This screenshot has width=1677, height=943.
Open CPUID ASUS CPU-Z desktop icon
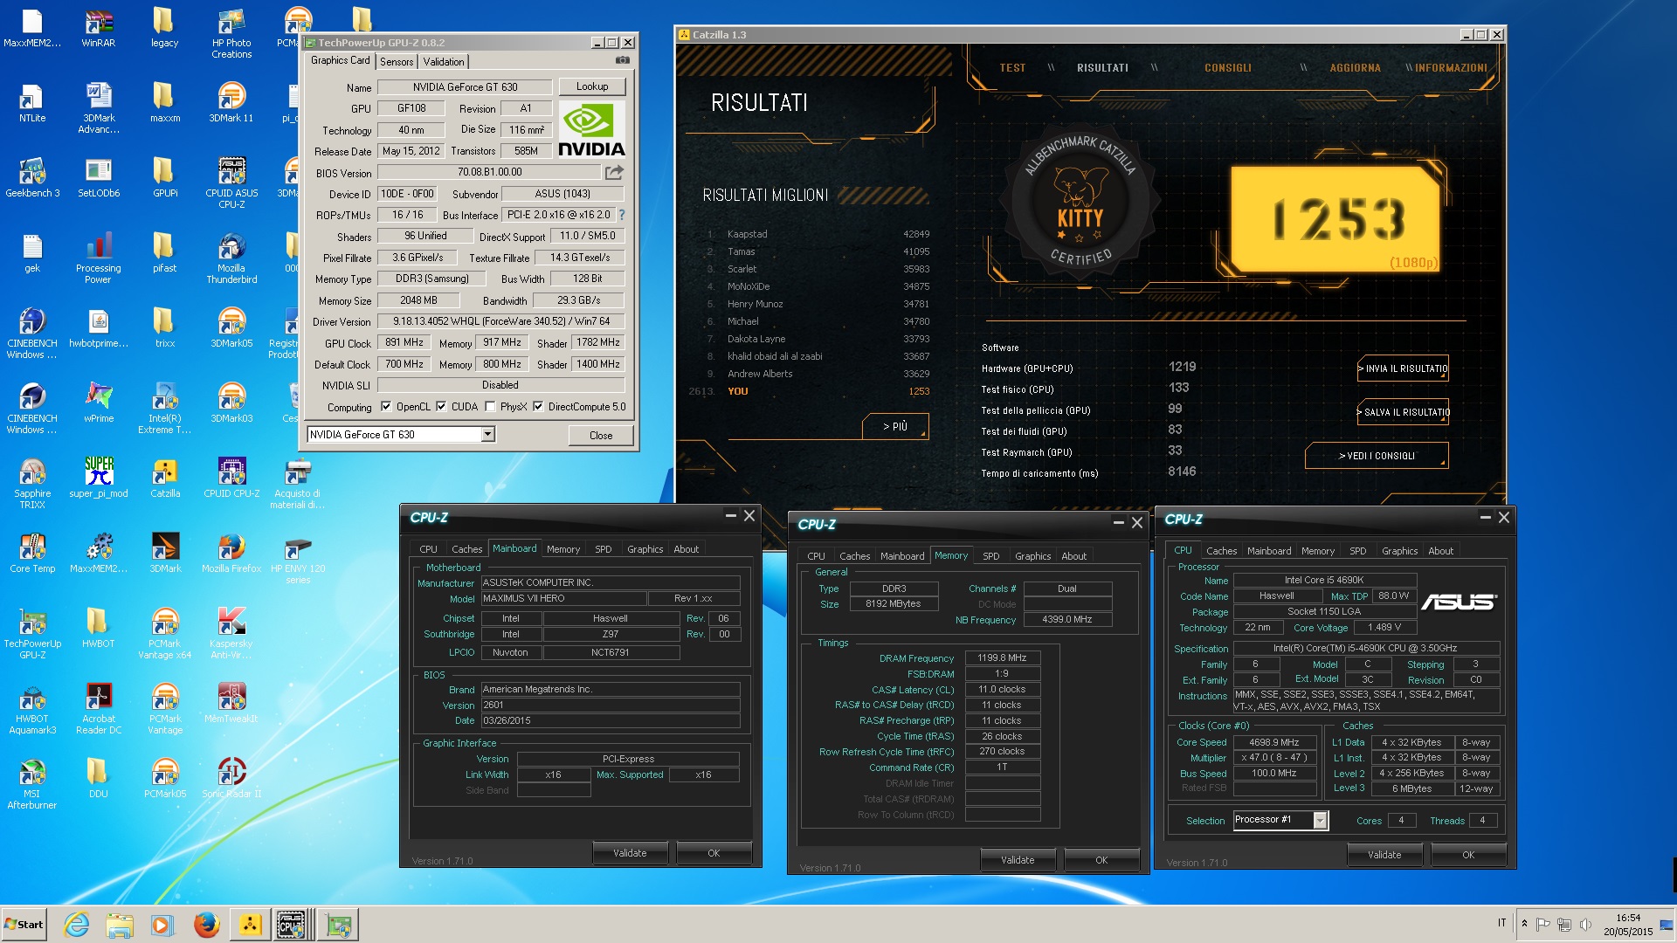[x=231, y=183]
